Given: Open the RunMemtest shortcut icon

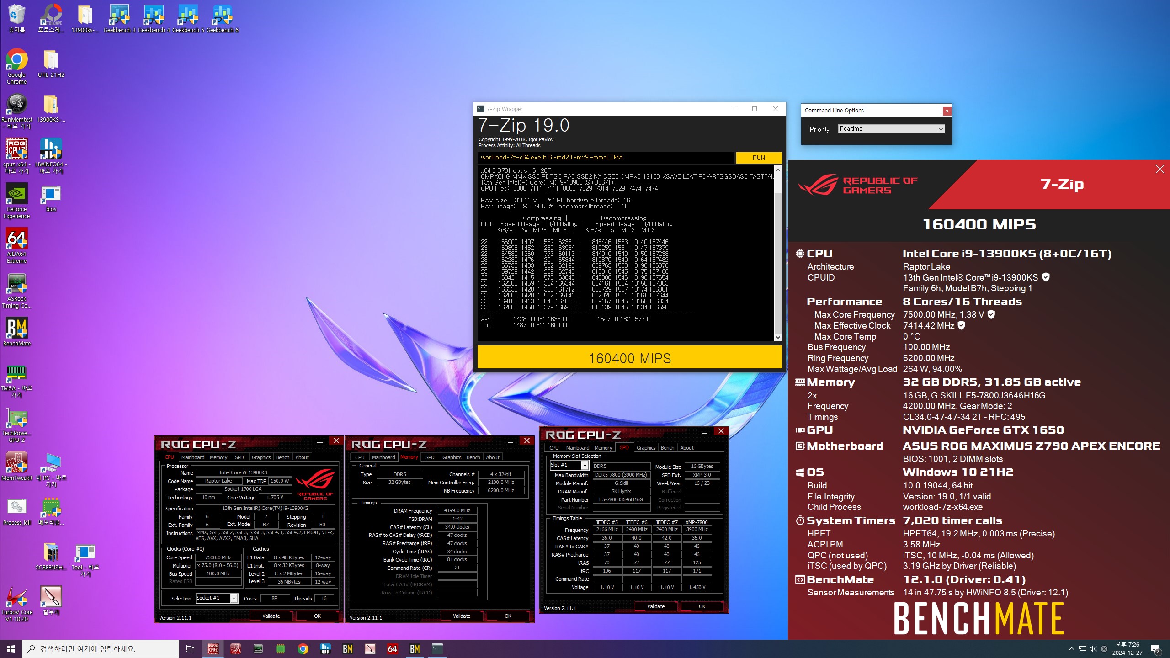Looking at the screenshot, I should [x=17, y=111].
